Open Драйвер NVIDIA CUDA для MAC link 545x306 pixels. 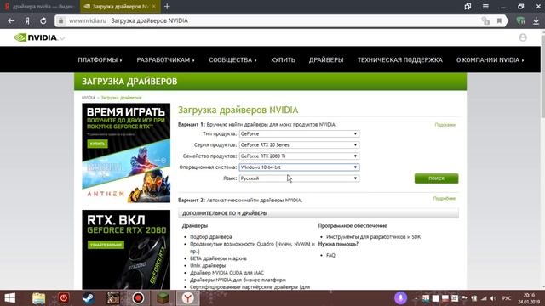227,273
